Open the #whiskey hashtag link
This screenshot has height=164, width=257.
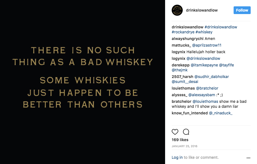point(204,32)
